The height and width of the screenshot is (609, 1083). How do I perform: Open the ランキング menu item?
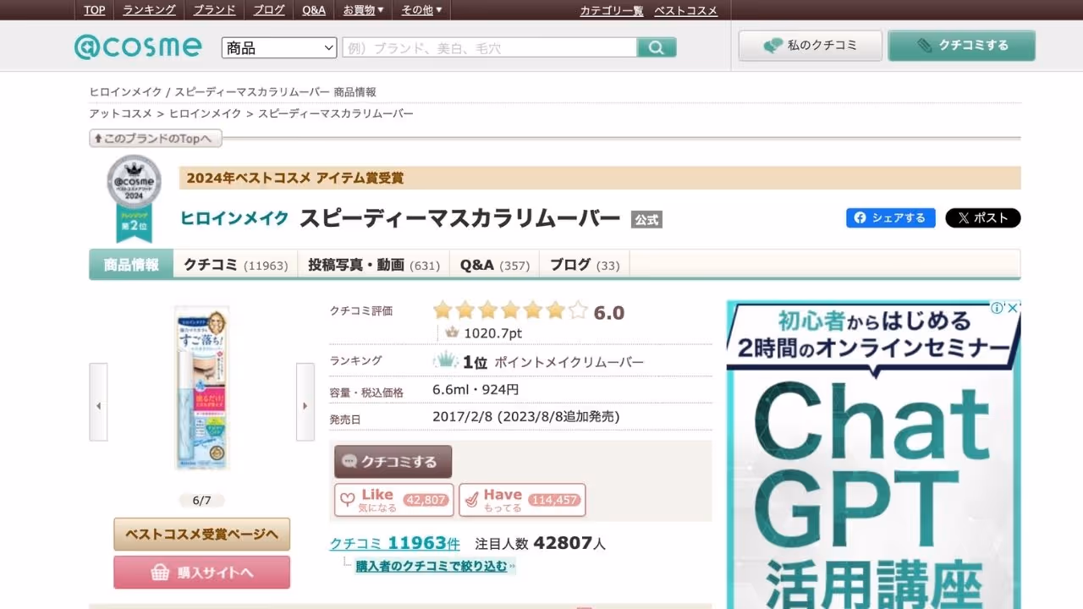point(149,10)
